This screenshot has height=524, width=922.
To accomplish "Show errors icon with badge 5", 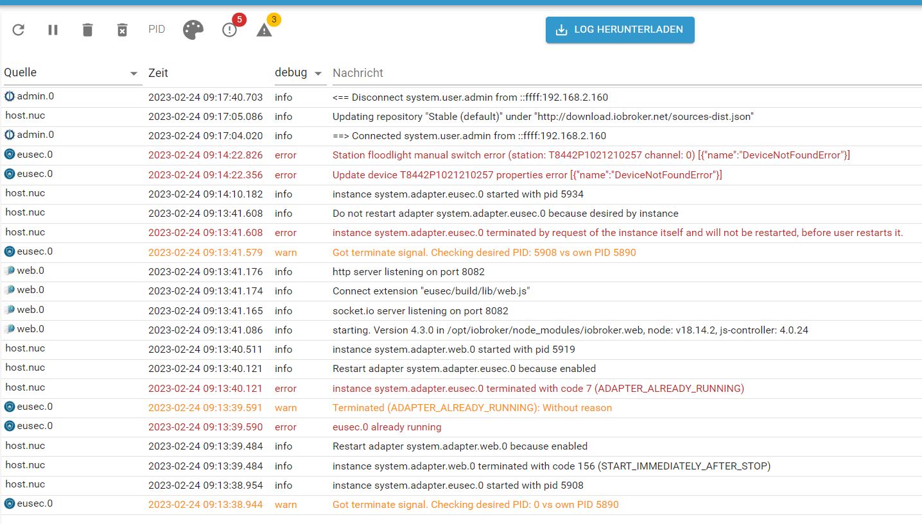I will tap(230, 30).
